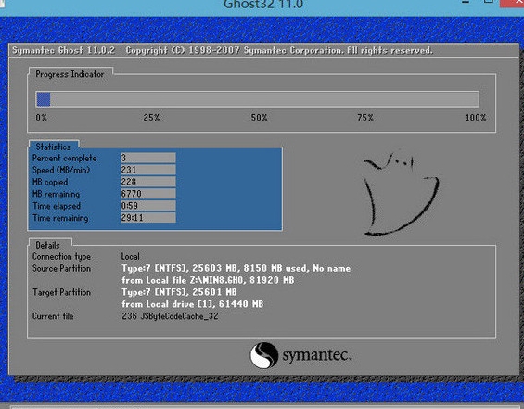Select the Statistics panel header
This screenshot has height=409, width=524.
click(54, 147)
